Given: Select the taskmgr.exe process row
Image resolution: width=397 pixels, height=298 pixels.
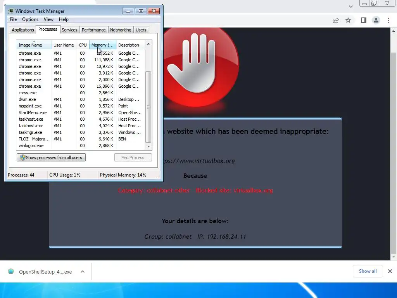Looking at the screenshot, I should (x=81, y=132).
